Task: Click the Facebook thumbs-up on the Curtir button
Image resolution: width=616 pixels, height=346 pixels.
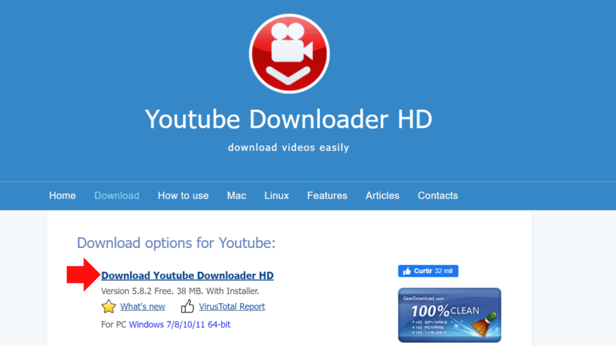Action: point(407,271)
